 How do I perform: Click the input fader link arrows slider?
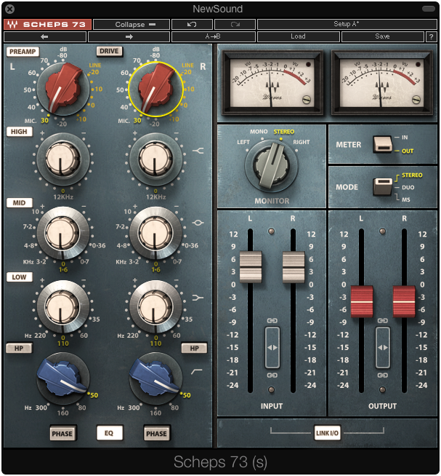[272, 348]
